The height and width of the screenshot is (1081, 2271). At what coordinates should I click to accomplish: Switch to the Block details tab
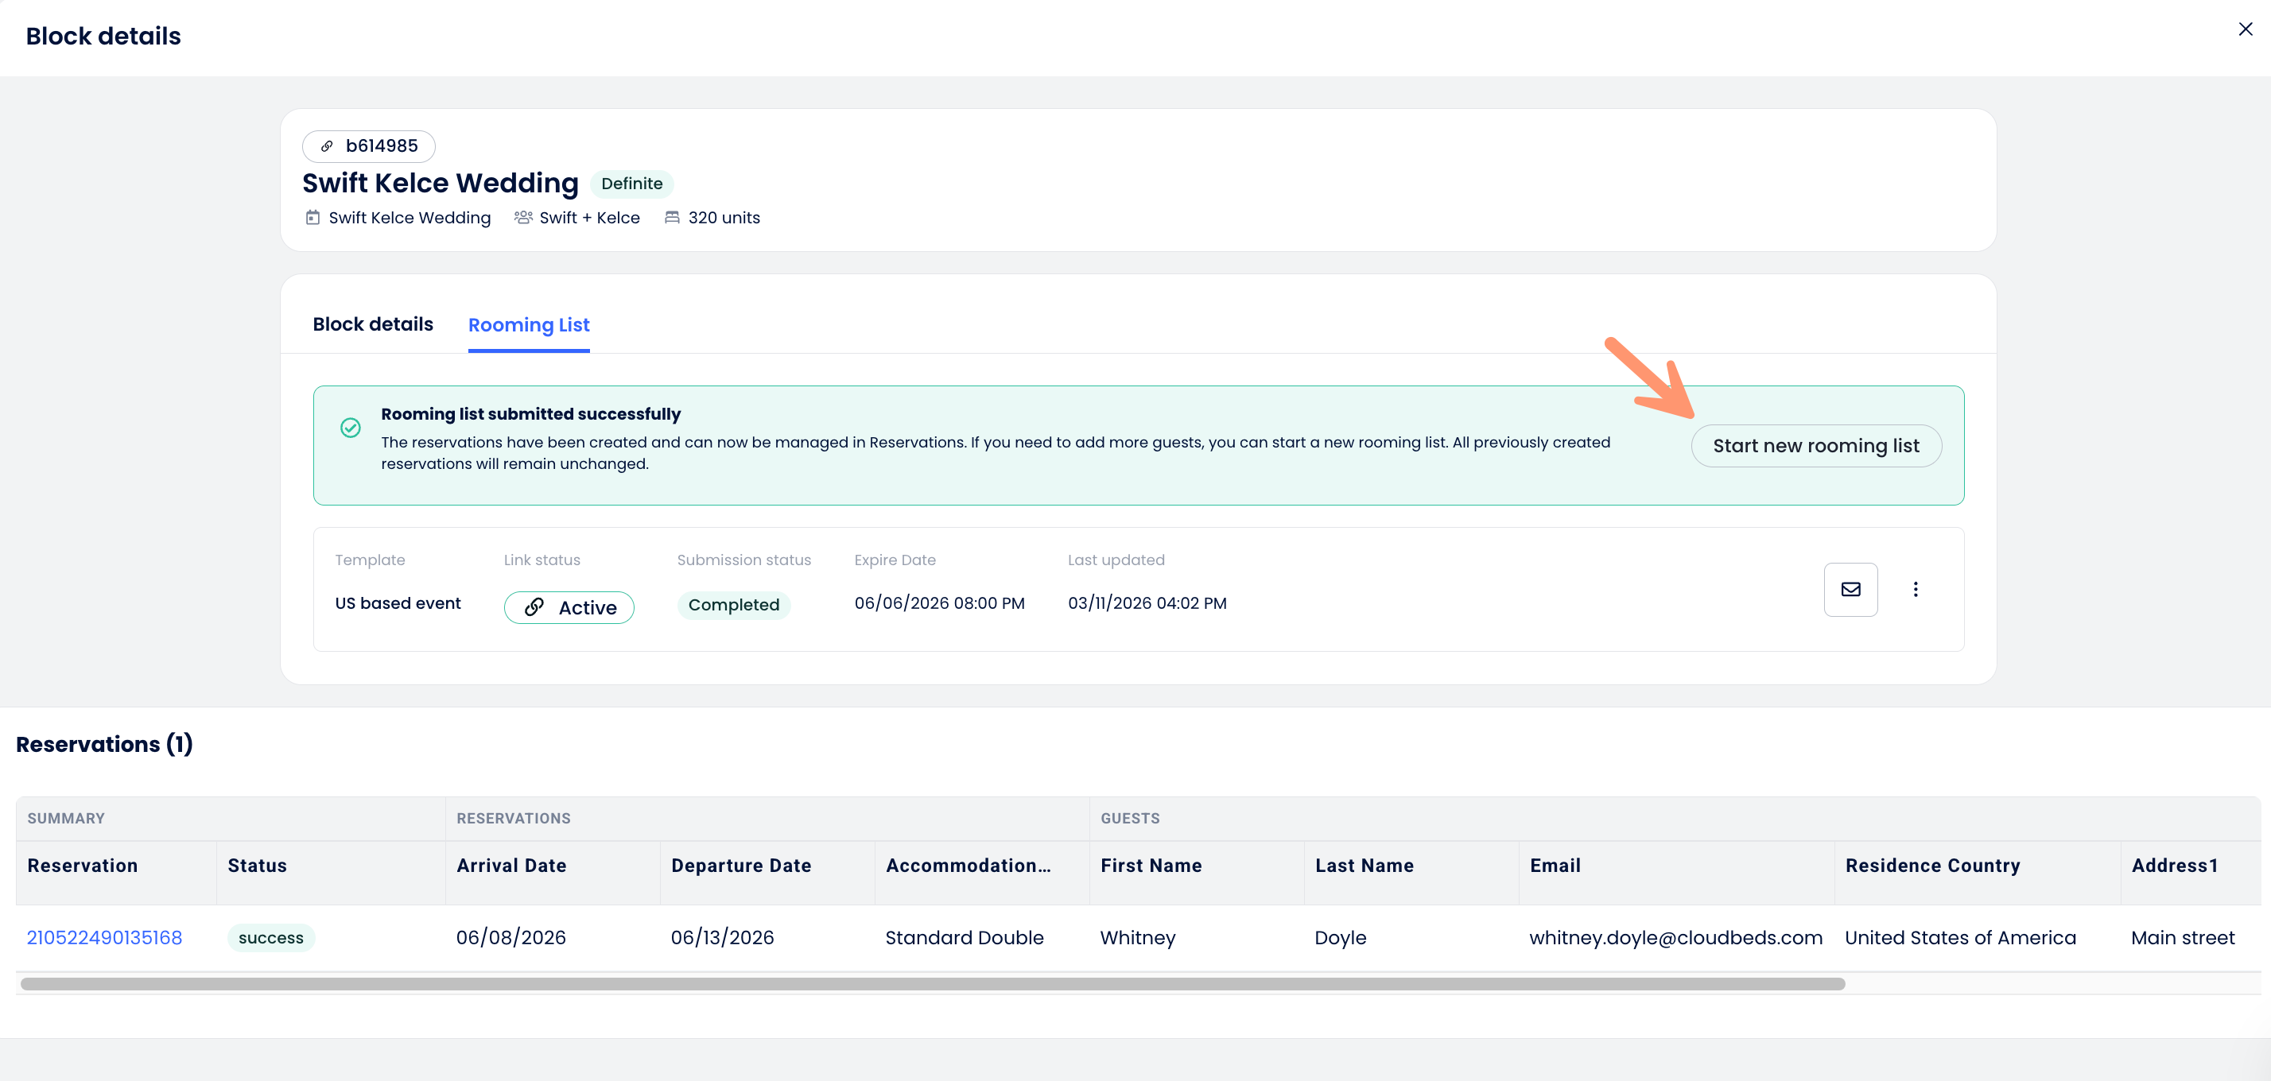pyautogui.click(x=372, y=324)
